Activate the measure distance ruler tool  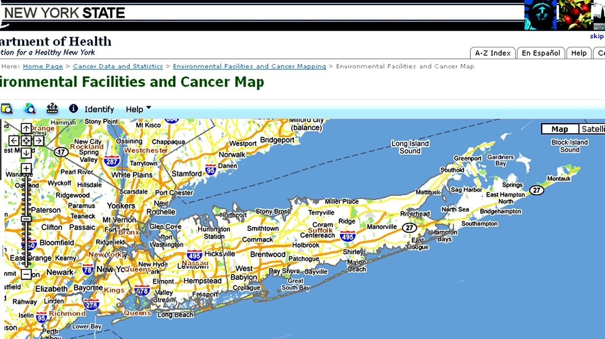pos(52,109)
